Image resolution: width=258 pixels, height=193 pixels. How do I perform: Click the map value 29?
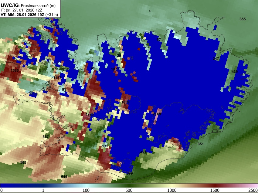[x=119, y=56]
